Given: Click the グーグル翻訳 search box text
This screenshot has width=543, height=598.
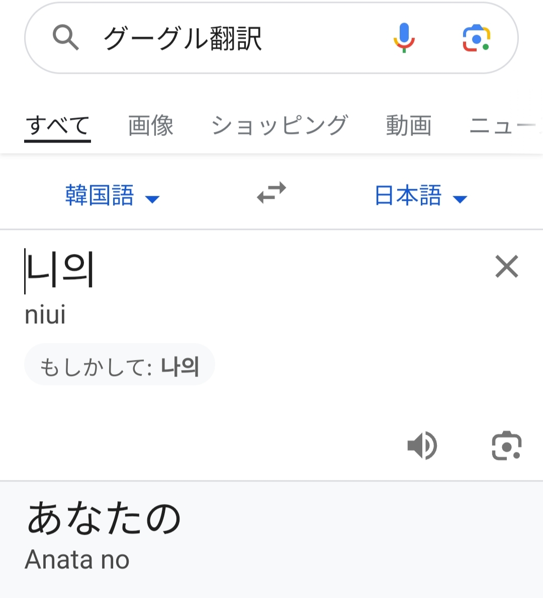Looking at the screenshot, I should (183, 38).
